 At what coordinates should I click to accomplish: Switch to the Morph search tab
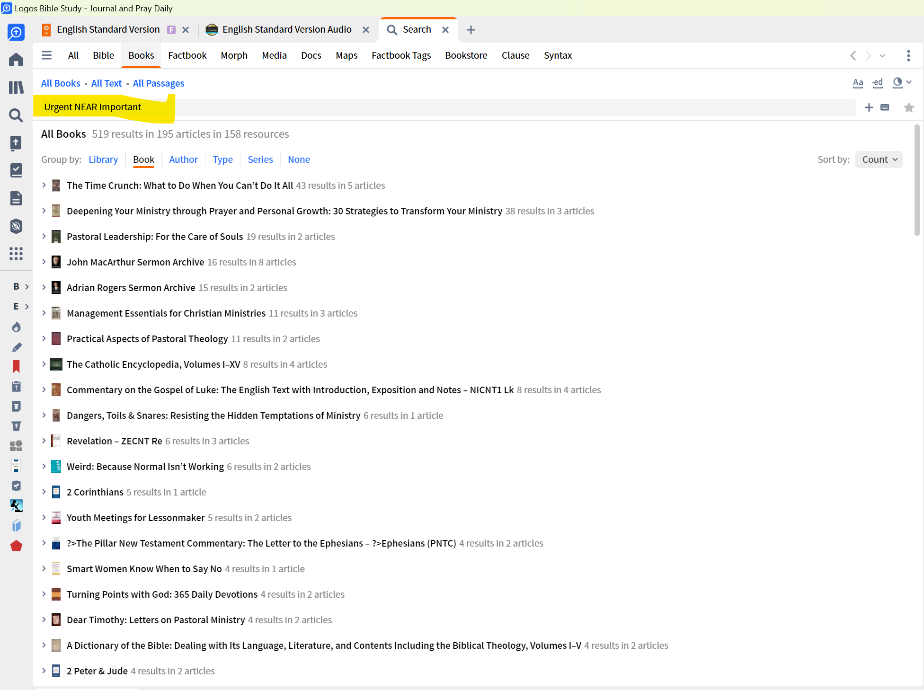click(234, 55)
